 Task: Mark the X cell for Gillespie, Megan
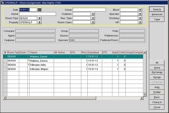(5, 69)
